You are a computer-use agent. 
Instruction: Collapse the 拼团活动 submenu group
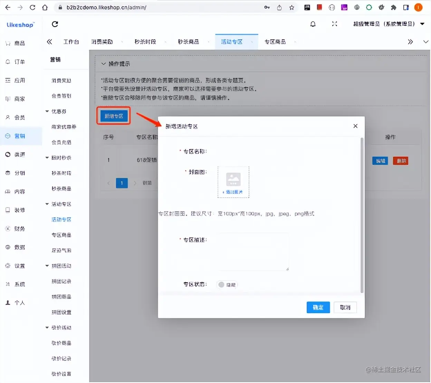pos(47,266)
